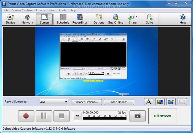Click the application floppy icon in title bar
Image resolution: width=193 pixels, height=133 pixels.
coord(4,4)
